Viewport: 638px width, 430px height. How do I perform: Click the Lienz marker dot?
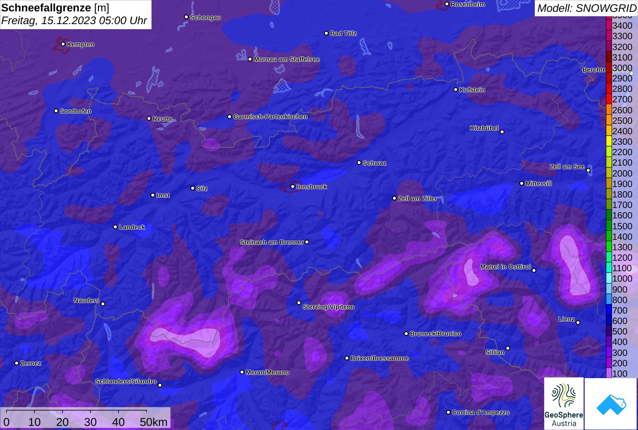click(578, 323)
